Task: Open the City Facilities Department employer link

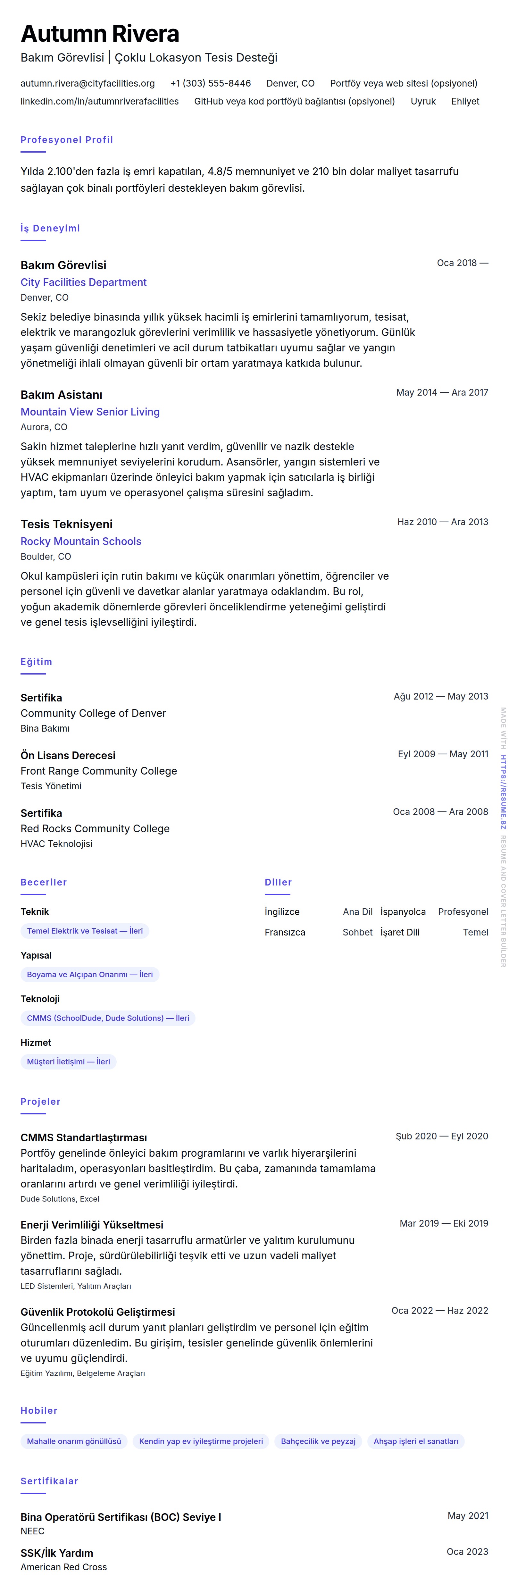Action: click(x=83, y=282)
